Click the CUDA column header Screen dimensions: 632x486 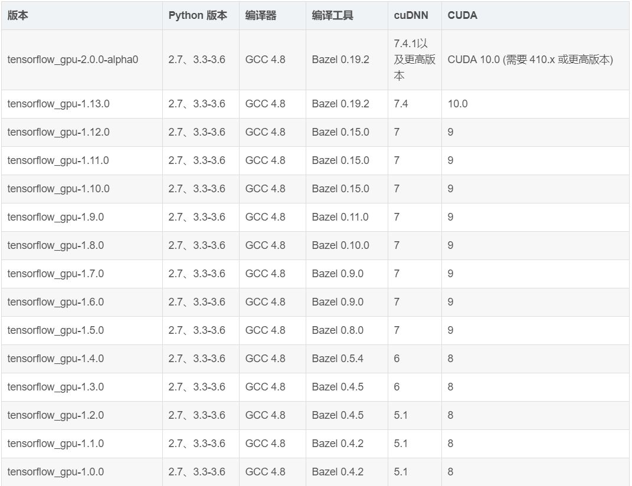460,15
